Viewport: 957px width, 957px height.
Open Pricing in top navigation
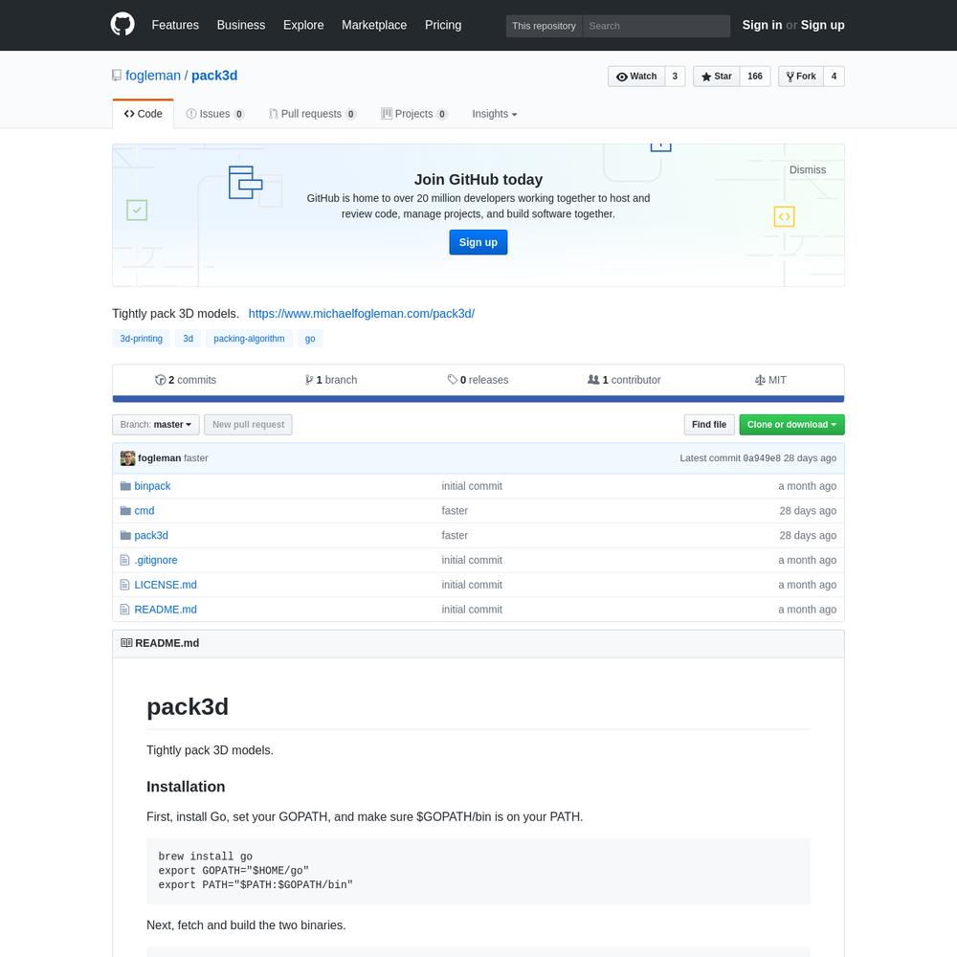[443, 25]
